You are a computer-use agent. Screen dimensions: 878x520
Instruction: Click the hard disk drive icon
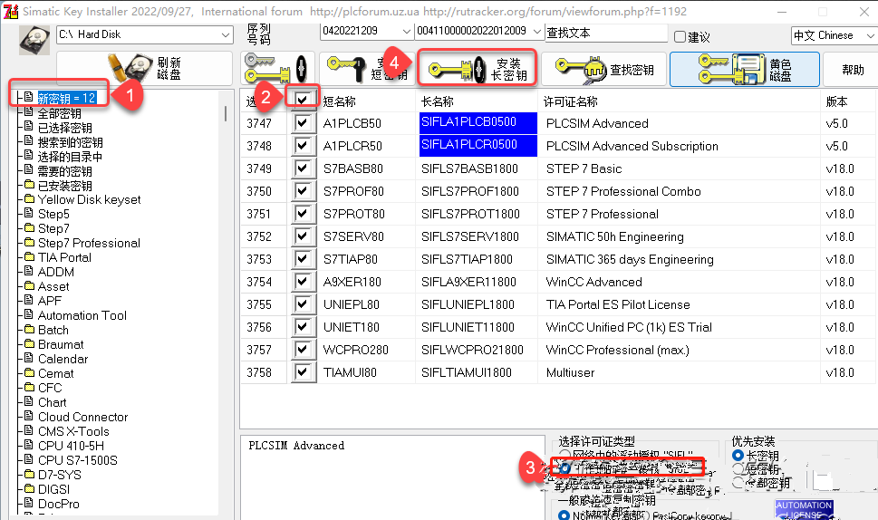click(x=34, y=40)
